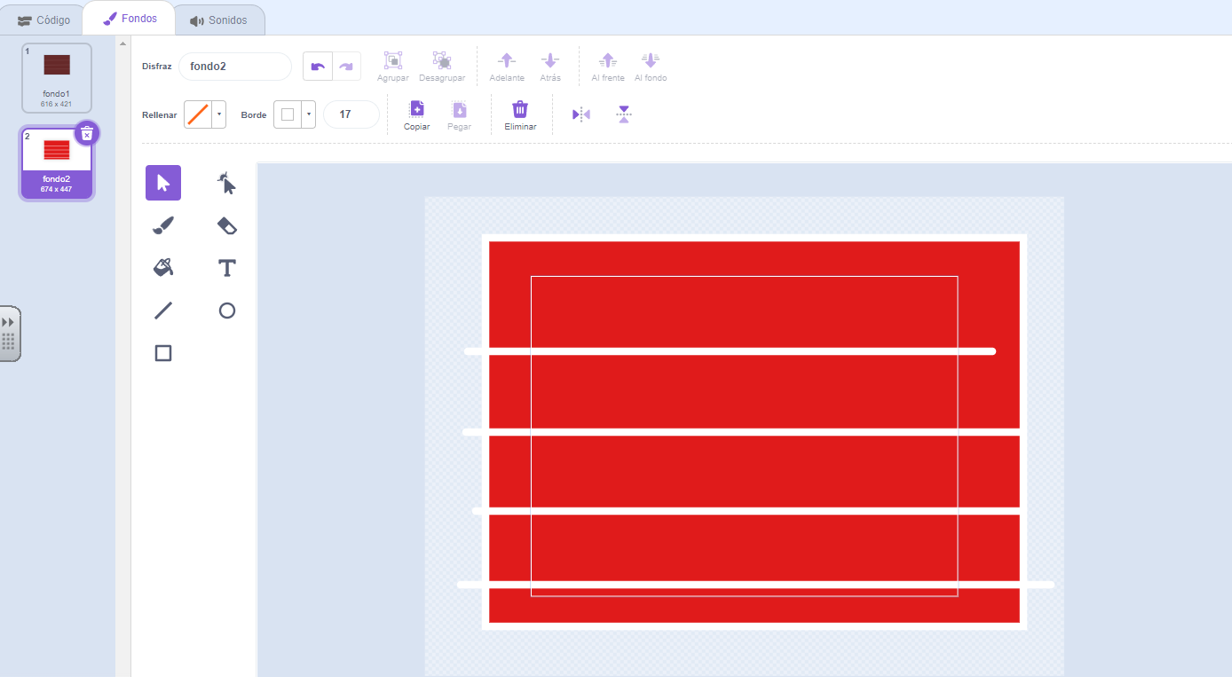This screenshot has width=1232, height=677.
Task: Pick the Brush tool
Action: click(163, 225)
